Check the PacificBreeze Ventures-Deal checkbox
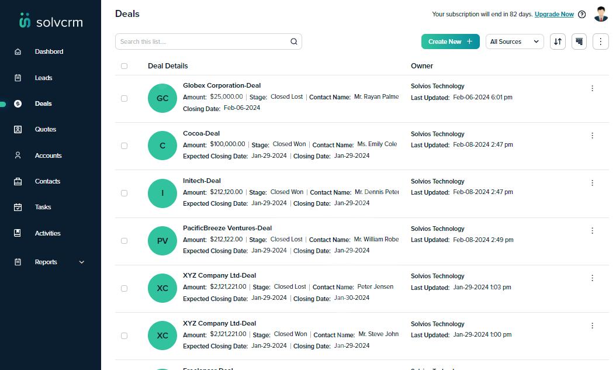Image resolution: width=616 pixels, height=370 pixels. pos(124,241)
